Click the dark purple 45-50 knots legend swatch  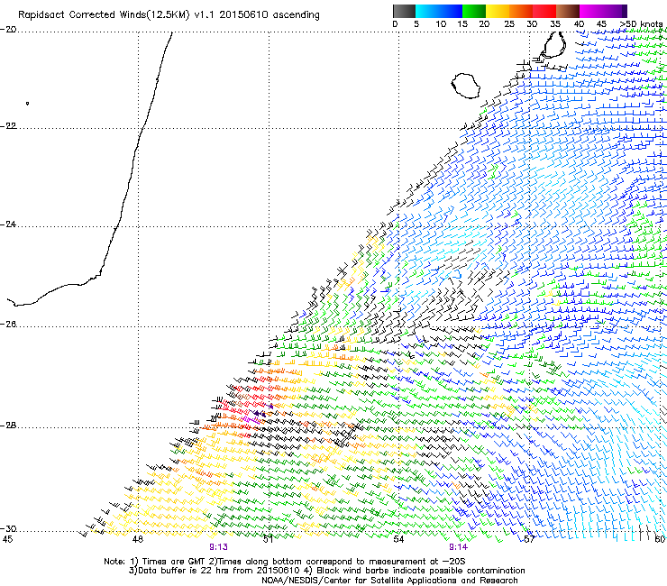point(615,11)
